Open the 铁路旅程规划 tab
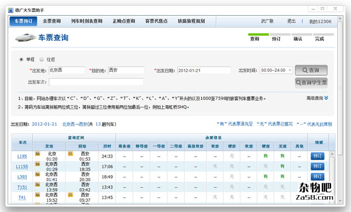The image size is (351, 212). tap(191, 21)
